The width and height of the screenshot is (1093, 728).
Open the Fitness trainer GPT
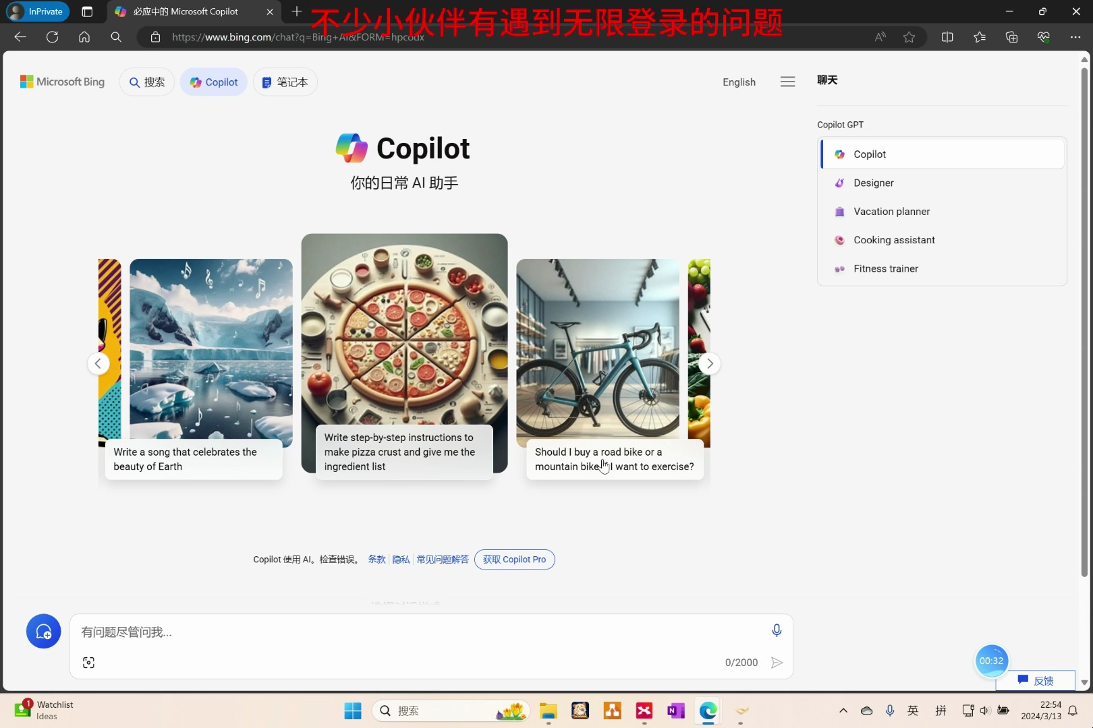pos(886,268)
